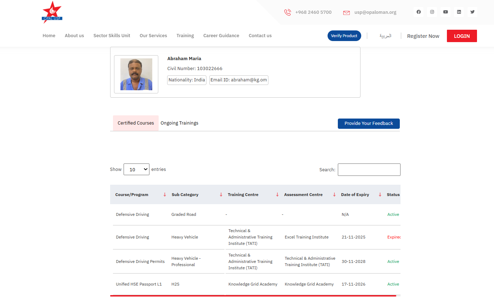This screenshot has height=299, width=494.
Task: Click the phone icon beside the number
Action: click(x=288, y=12)
